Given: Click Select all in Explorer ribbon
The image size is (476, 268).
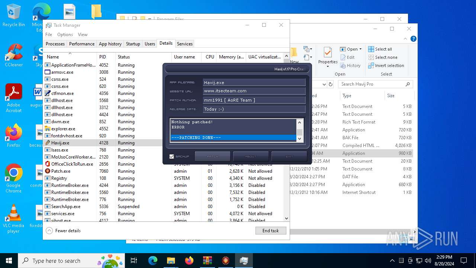Looking at the screenshot, I should click(x=380, y=49).
